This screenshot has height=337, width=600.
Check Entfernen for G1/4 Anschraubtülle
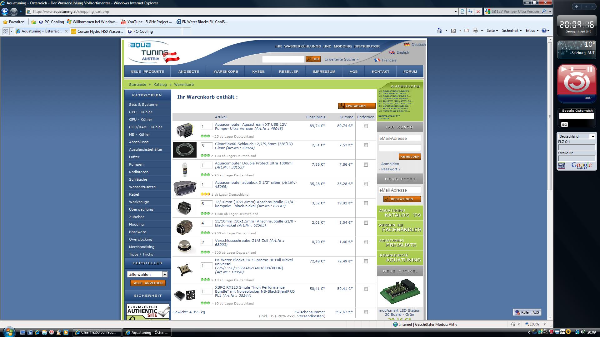pos(366,203)
